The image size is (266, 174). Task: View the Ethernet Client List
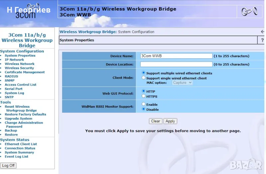click(21, 144)
